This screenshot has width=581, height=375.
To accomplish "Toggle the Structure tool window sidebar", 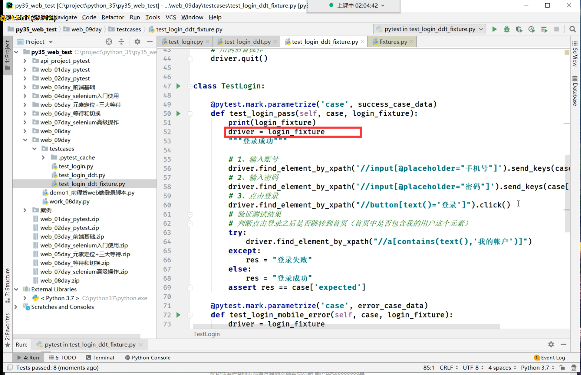I will click(8, 285).
